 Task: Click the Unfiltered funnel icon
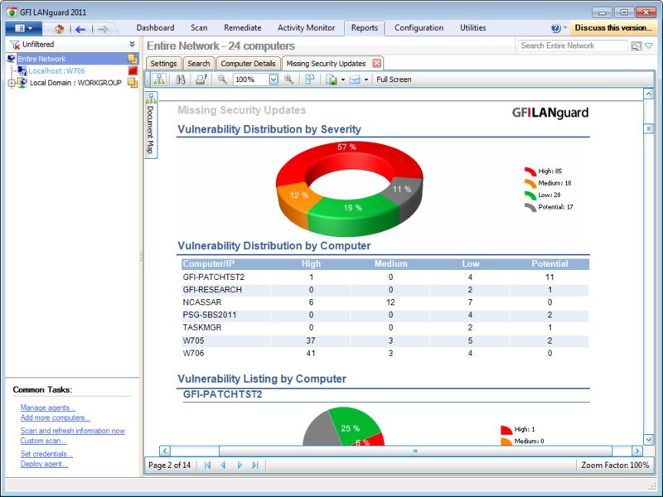point(15,45)
